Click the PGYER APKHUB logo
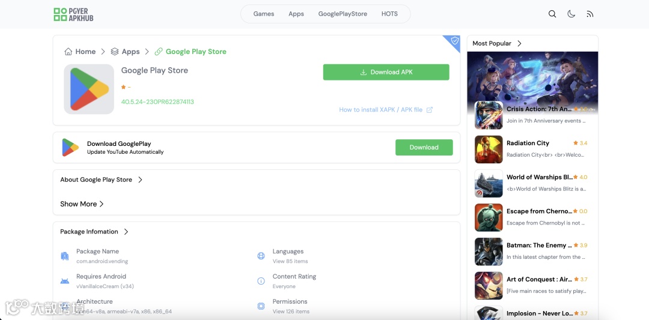Viewport: 649px width, 320px height. [x=73, y=14]
